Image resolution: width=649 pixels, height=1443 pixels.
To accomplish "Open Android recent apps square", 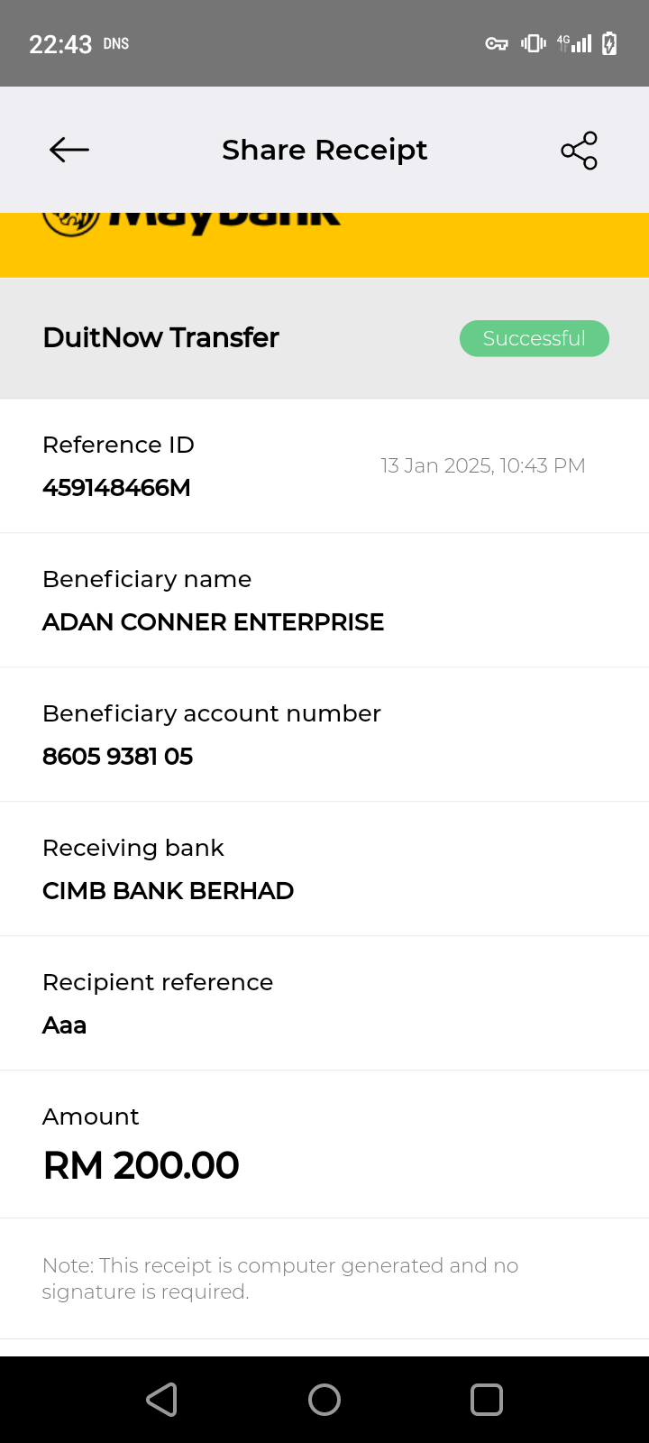I will tap(487, 1400).
